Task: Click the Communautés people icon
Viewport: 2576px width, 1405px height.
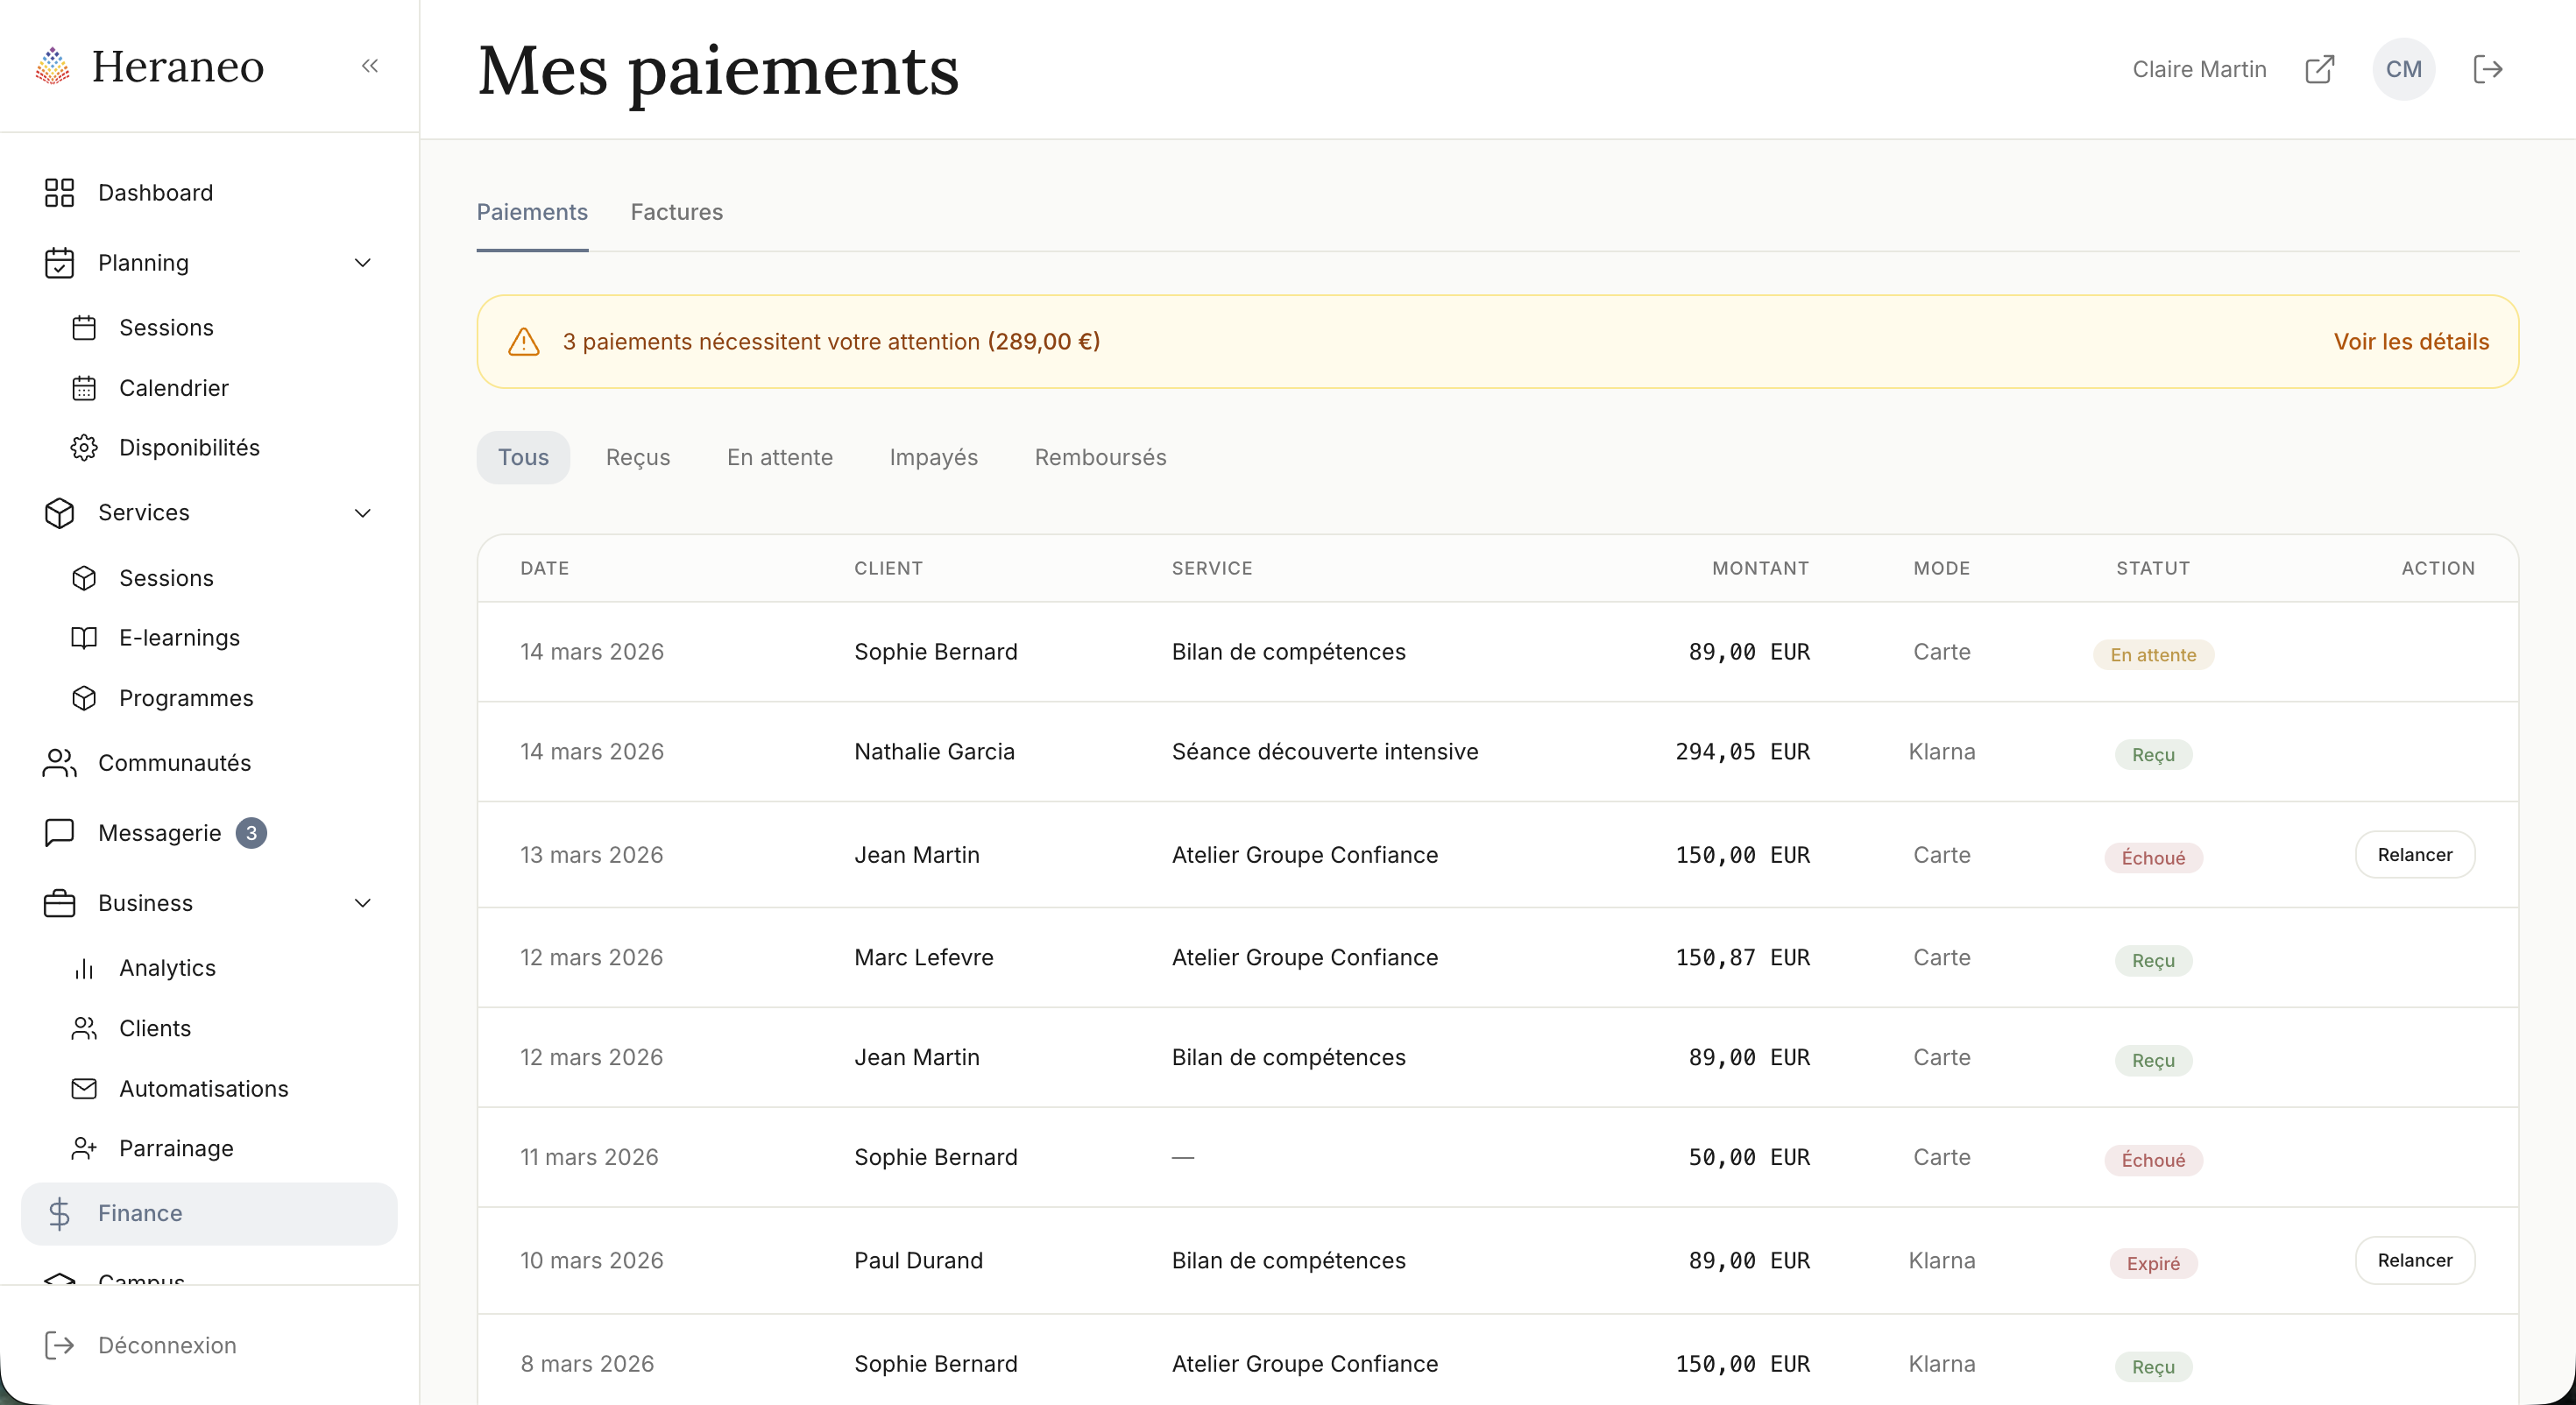Action: coord(59,763)
